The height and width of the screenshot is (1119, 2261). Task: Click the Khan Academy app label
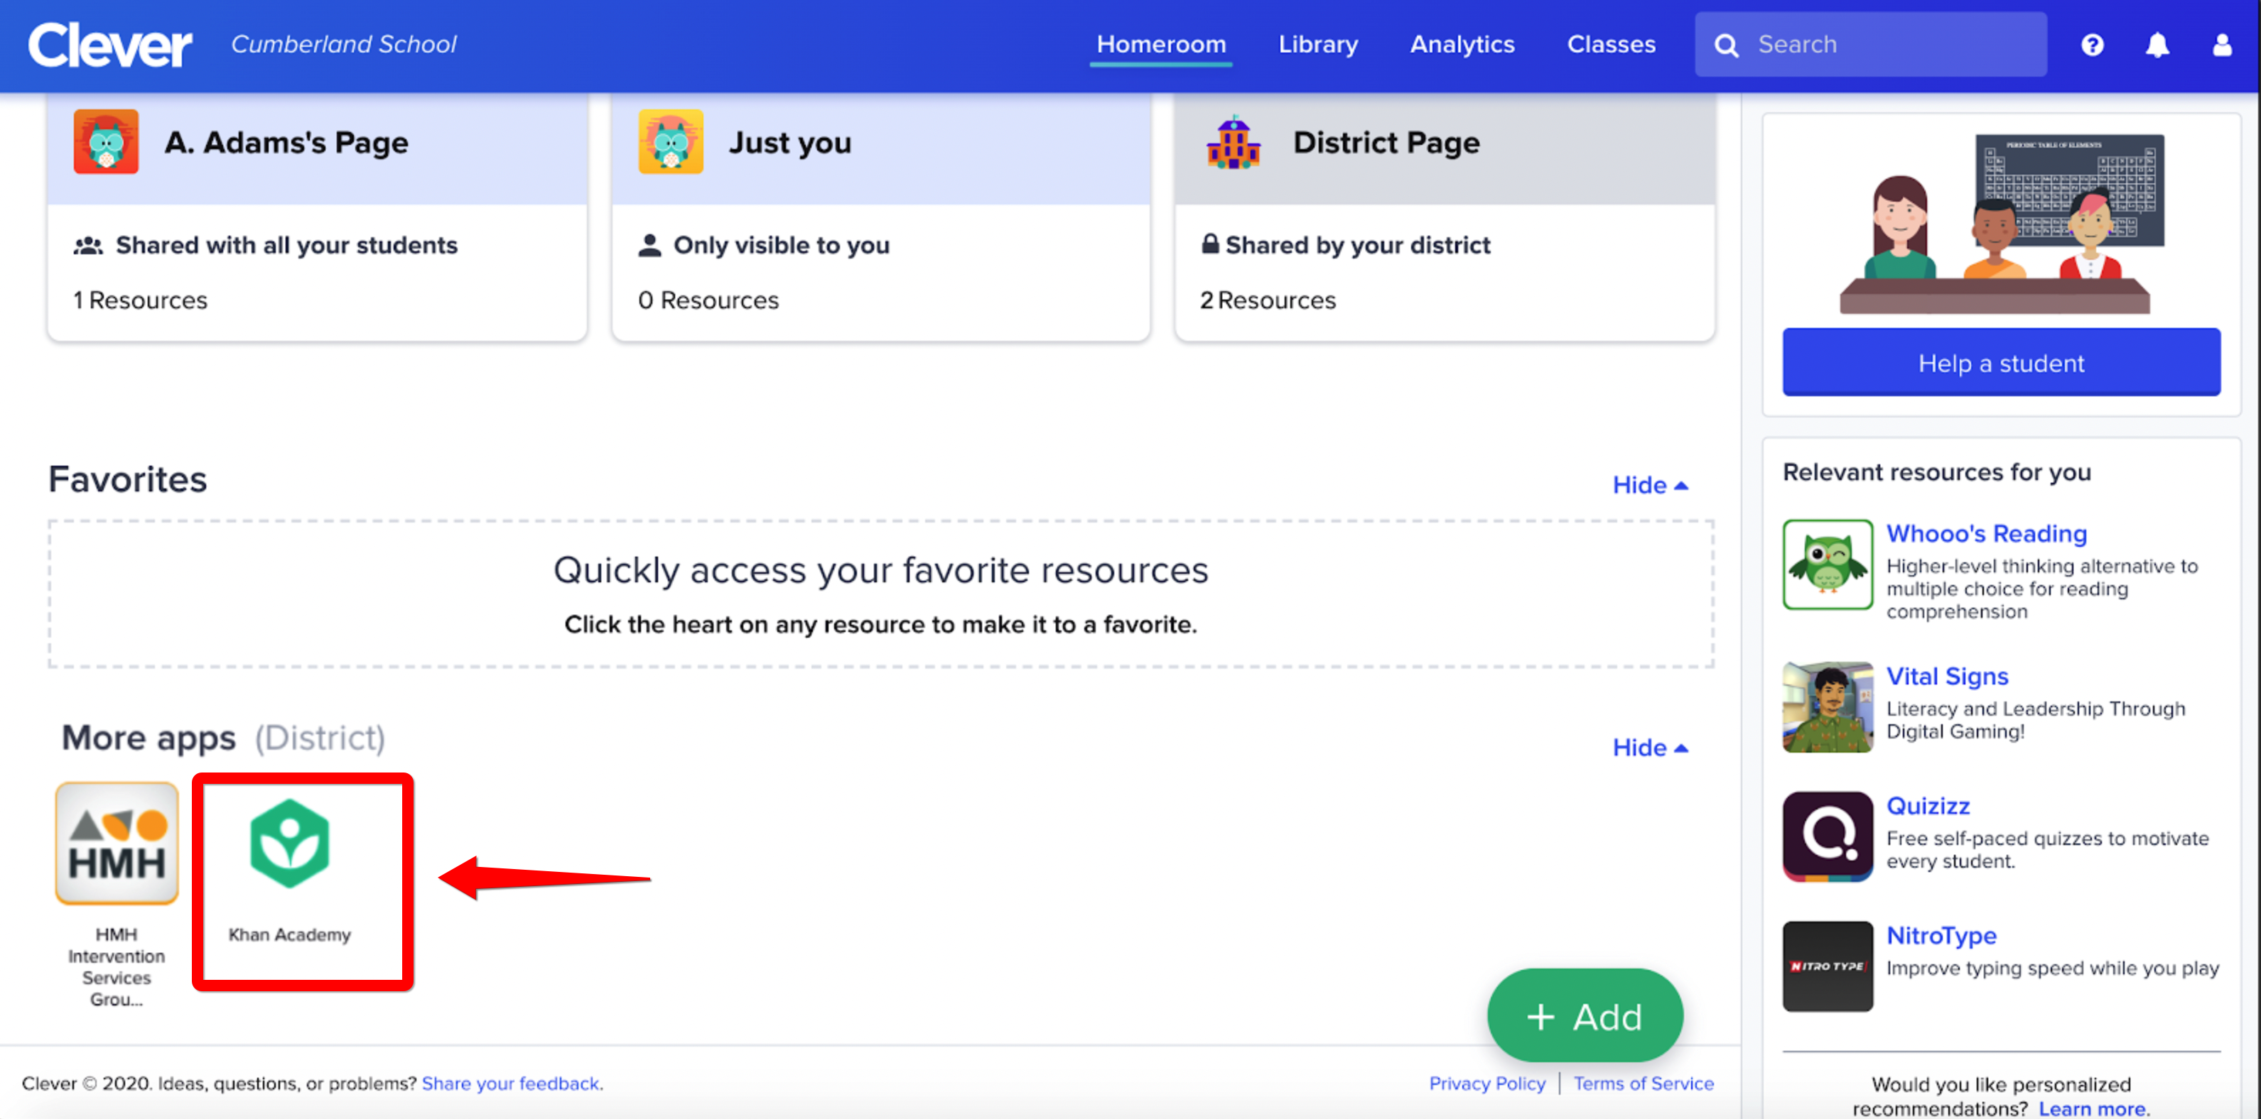coord(290,935)
